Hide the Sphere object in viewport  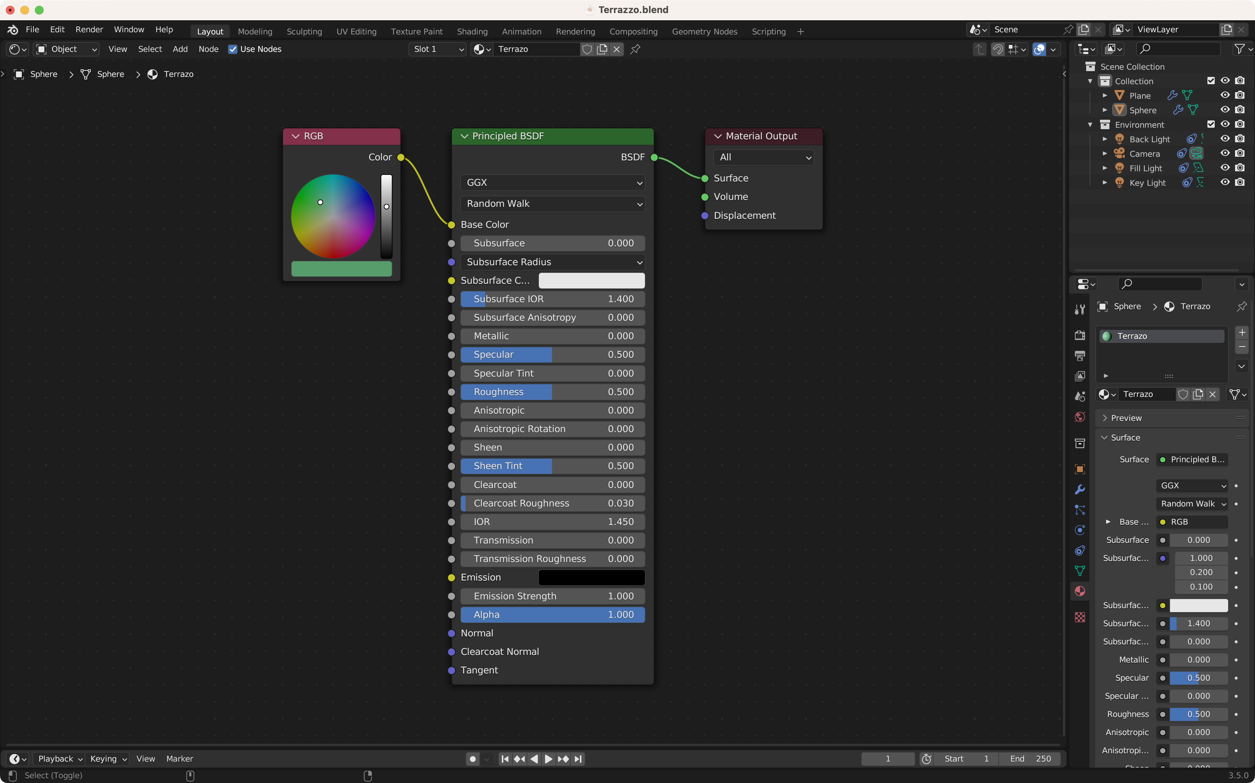[x=1225, y=110]
